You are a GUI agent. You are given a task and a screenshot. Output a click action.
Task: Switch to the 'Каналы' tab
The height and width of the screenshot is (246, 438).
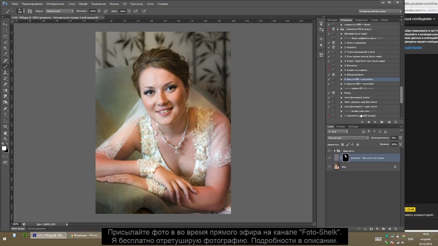click(x=340, y=126)
